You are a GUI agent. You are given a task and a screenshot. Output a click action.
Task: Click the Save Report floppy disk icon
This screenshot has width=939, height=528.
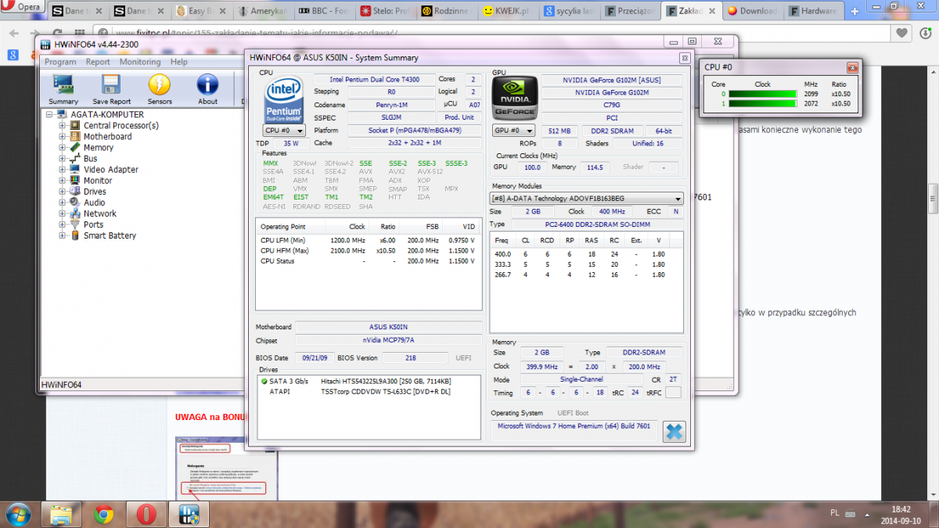[x=111, y=89]
